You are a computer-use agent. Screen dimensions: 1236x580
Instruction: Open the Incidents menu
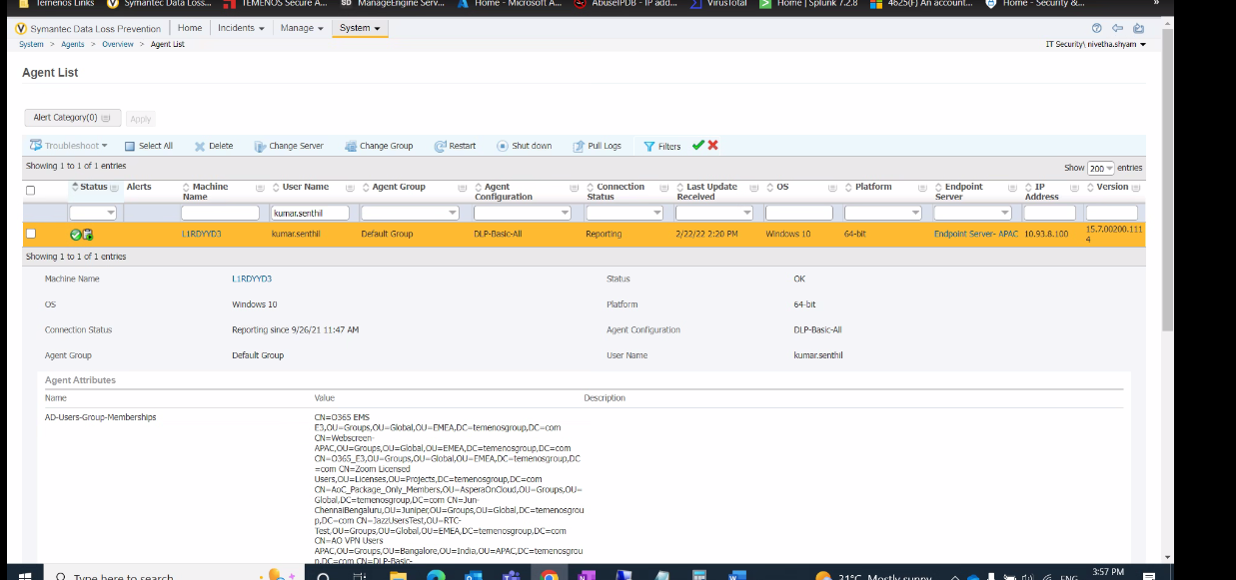[239, 29]
